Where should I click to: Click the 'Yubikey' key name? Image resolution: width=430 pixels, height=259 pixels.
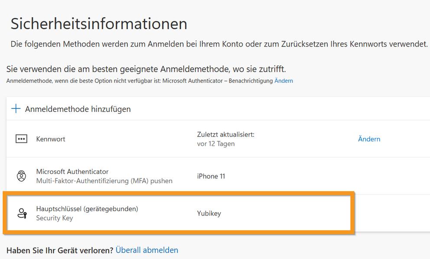(209, 213)
